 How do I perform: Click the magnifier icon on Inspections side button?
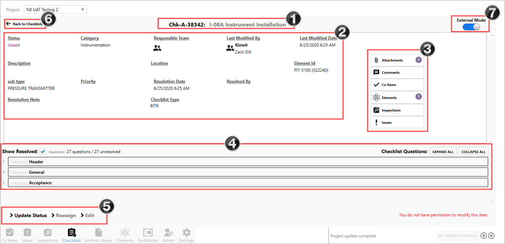(x=376, y=110)
